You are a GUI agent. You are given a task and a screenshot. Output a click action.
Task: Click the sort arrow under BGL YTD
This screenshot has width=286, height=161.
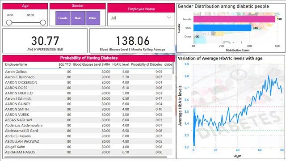click(x=59, y=68)
